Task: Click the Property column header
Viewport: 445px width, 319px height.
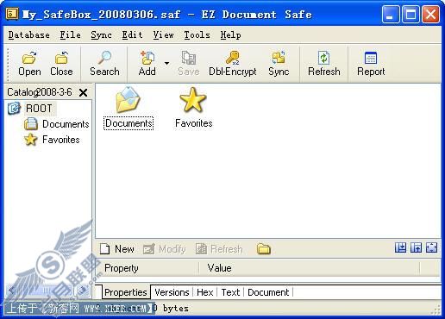Action: [147, 268]
